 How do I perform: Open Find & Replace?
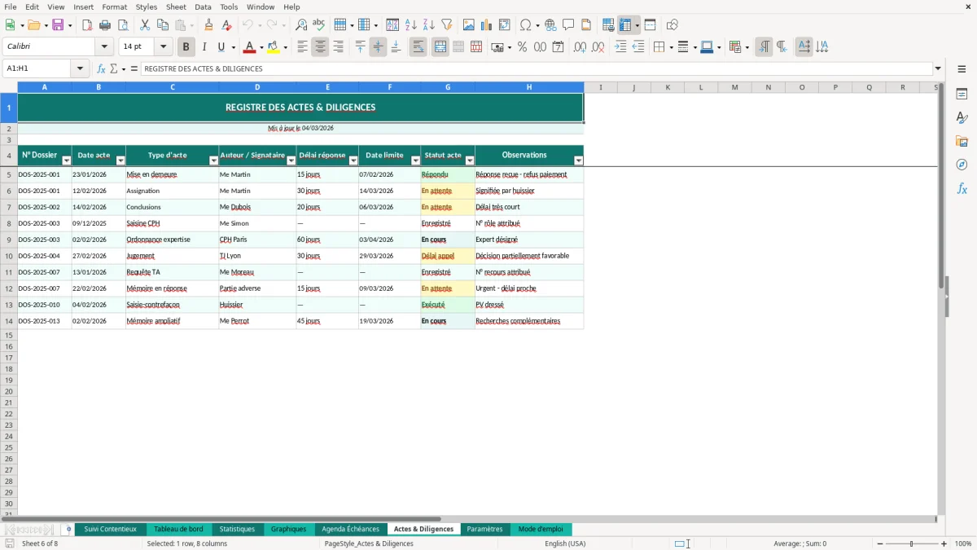pyautogui.click(x=301, y=25)
